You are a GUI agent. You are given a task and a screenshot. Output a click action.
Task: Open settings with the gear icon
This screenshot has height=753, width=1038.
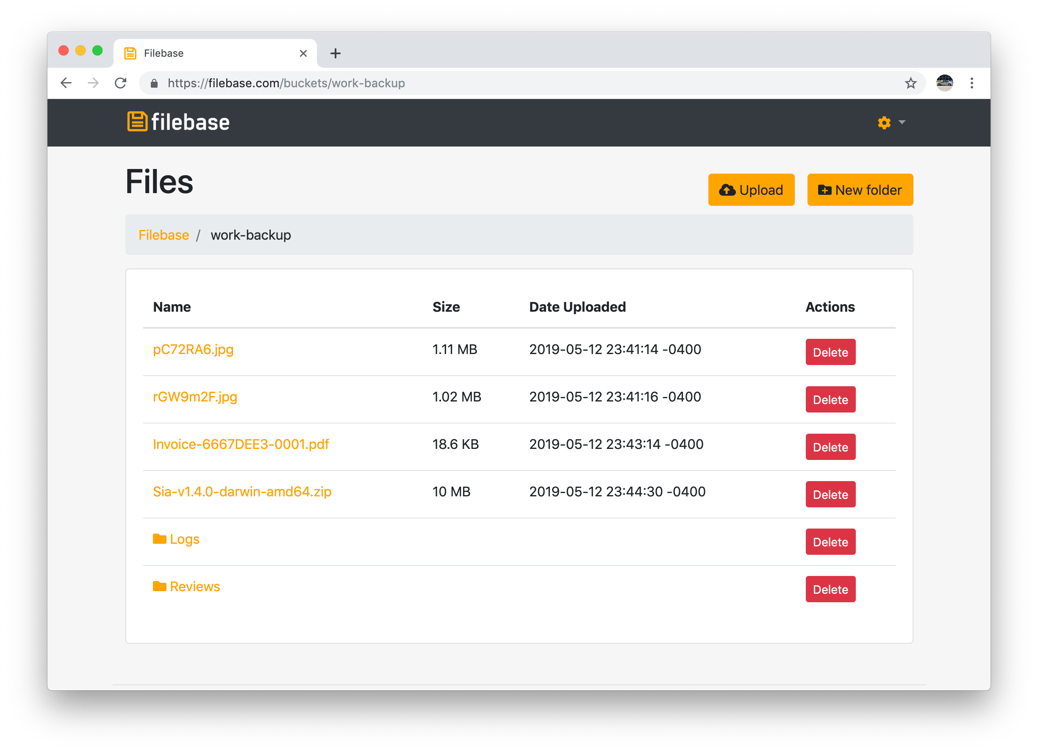pos(883,122)
